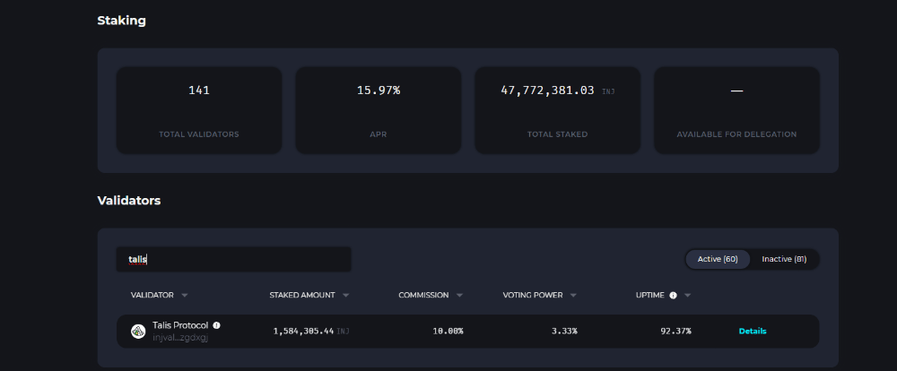
Task: Focus the validator search field containing "talis"
Action: coord(233,259)
